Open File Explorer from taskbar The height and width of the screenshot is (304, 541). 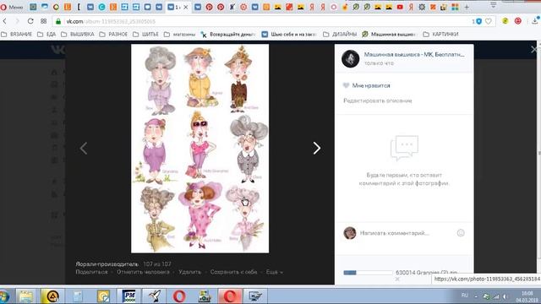26,296
